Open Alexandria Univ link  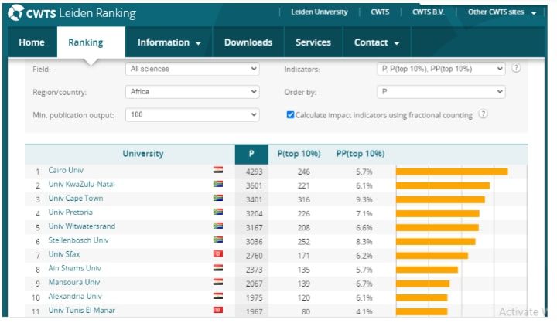click(x=75, y=296)
